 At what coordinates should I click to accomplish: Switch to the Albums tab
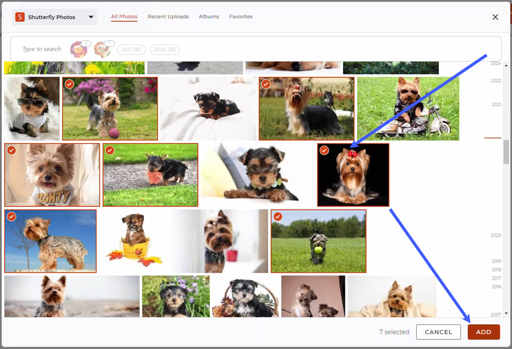[208, 16]
